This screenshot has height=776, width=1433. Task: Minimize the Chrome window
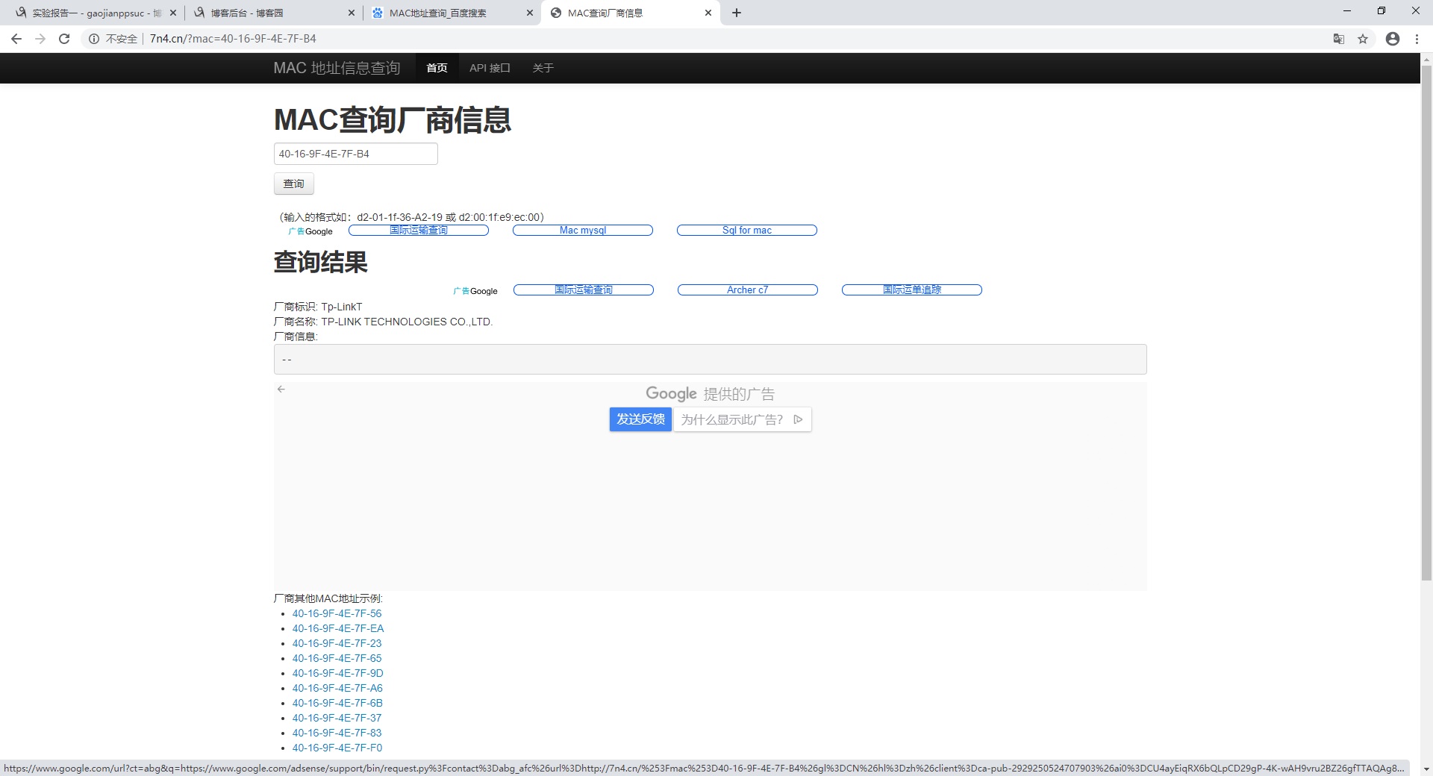click(1347, 11)
